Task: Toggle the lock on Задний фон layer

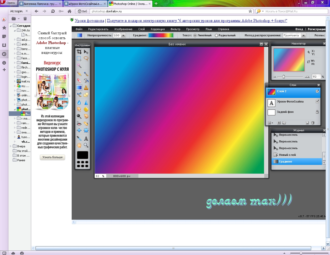Action: tap(317, 112)
